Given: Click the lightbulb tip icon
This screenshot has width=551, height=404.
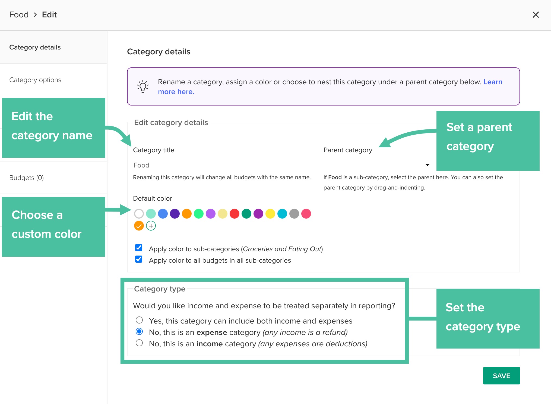Looking at the screenshot, I should (x=143, y=86).
